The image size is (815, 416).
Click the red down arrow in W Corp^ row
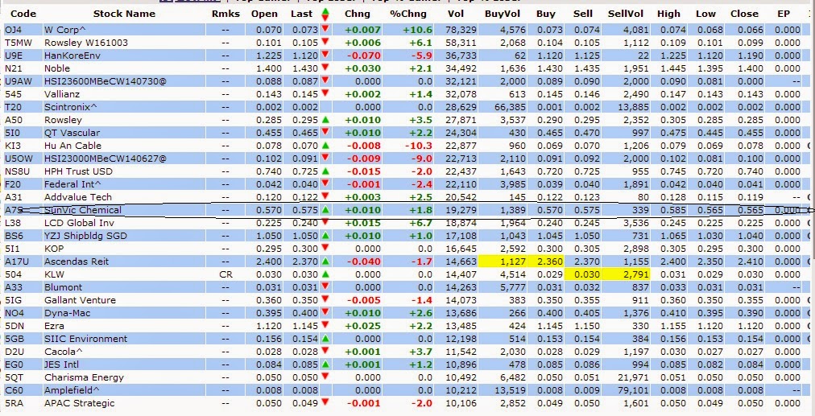pos(326,28)
